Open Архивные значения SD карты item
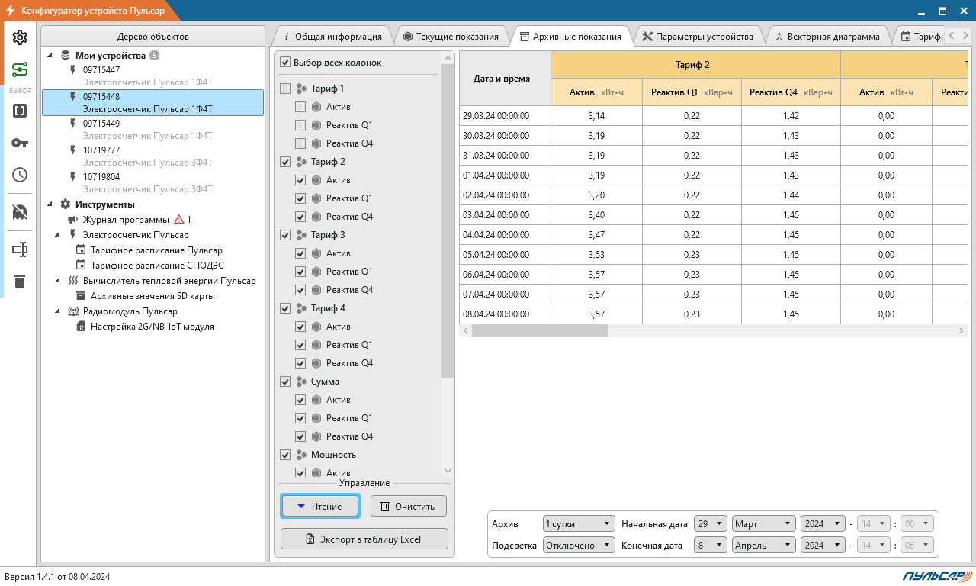The image size is (976, 586). click(x=152, y=296)
